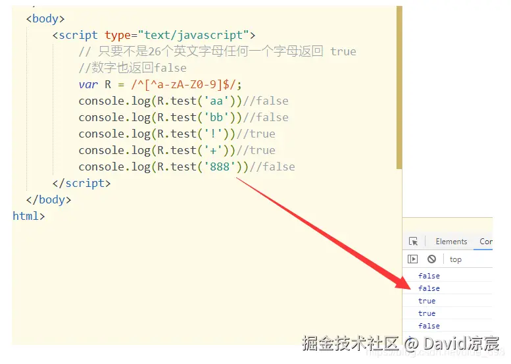Screen dimensions: 511x364
Task: Select the second true console output
Action: tap(427, 313)
